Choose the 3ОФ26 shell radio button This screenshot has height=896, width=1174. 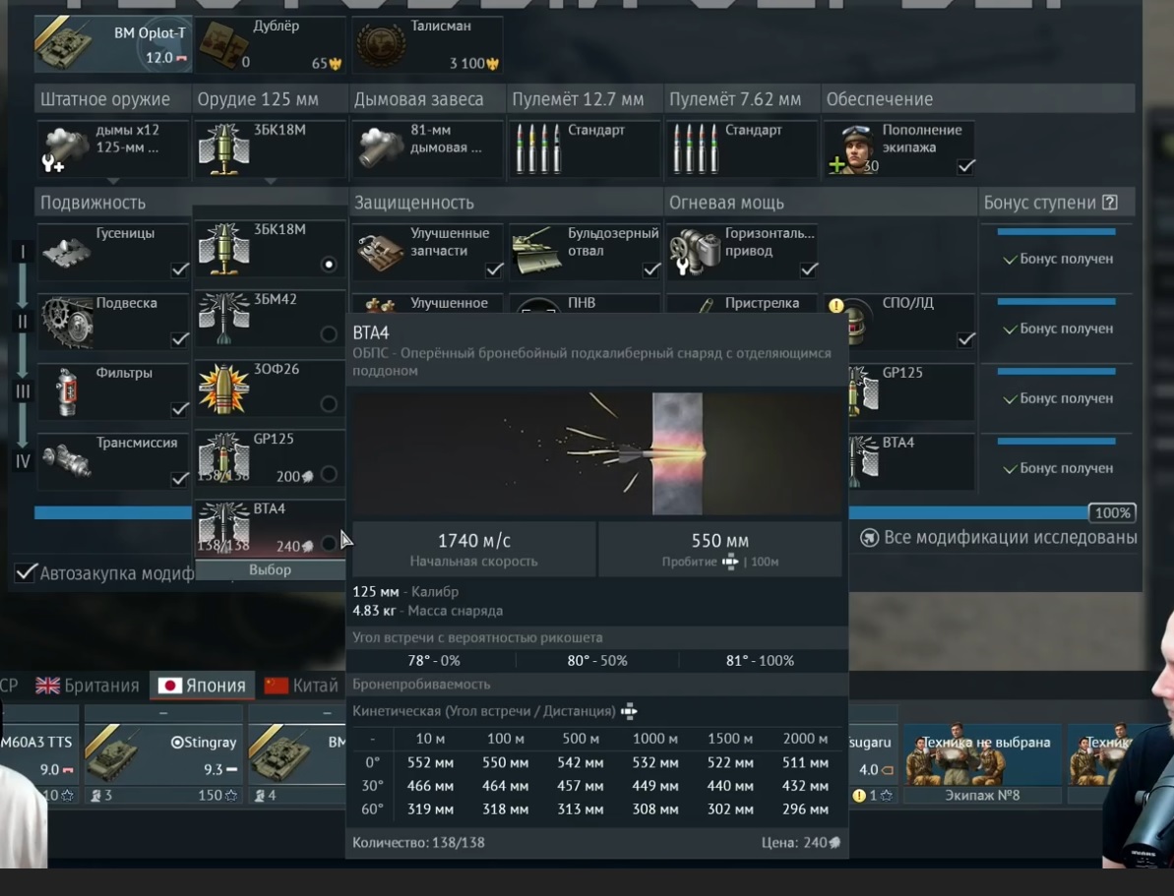click(328, 404)
